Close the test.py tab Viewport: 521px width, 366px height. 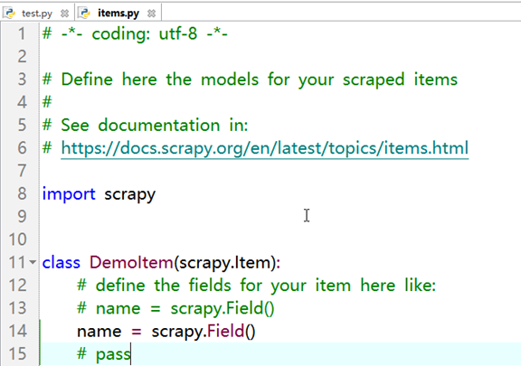(x=65, y=14)
